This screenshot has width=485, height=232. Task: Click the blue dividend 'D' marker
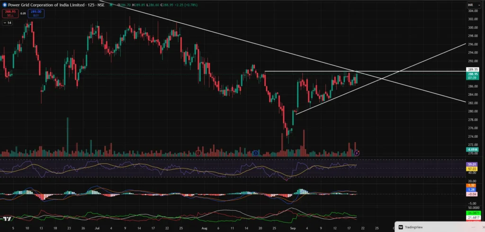pyautogui.click(x=255, y=153)
